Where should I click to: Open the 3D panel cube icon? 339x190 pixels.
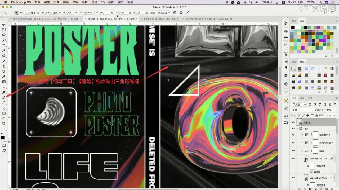(x=286, y=84)
